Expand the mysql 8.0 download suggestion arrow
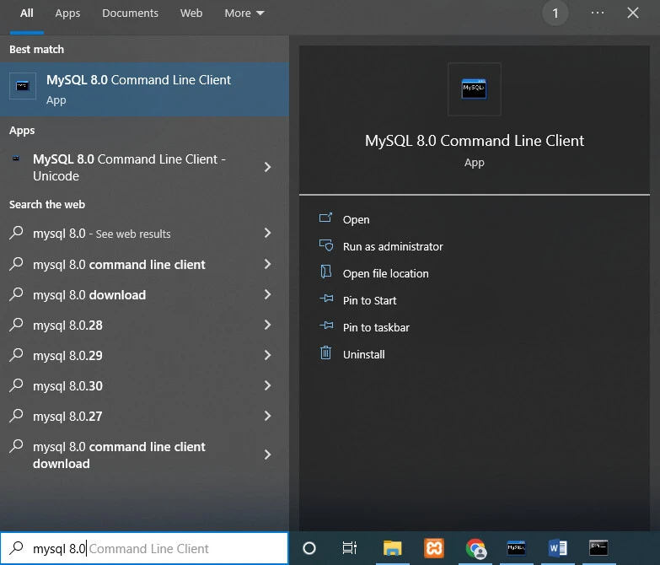 (x=267, y=295)
